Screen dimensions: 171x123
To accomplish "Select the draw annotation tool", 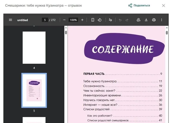I will coord(110,20).
